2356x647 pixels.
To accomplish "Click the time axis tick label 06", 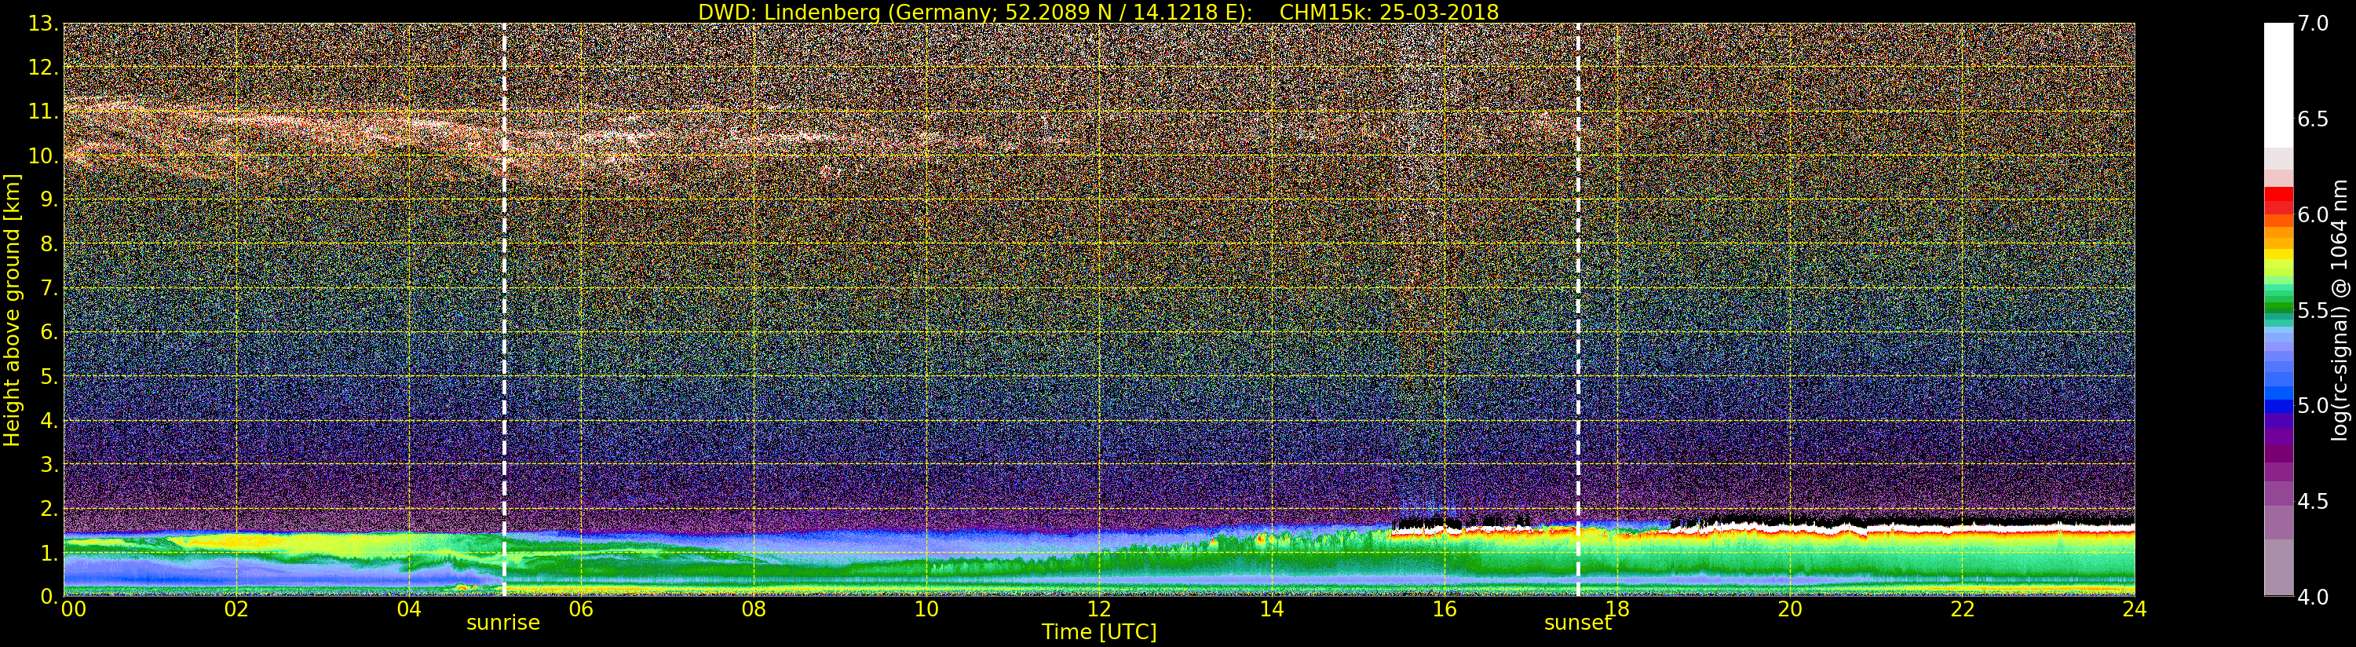I will [581, 609].
